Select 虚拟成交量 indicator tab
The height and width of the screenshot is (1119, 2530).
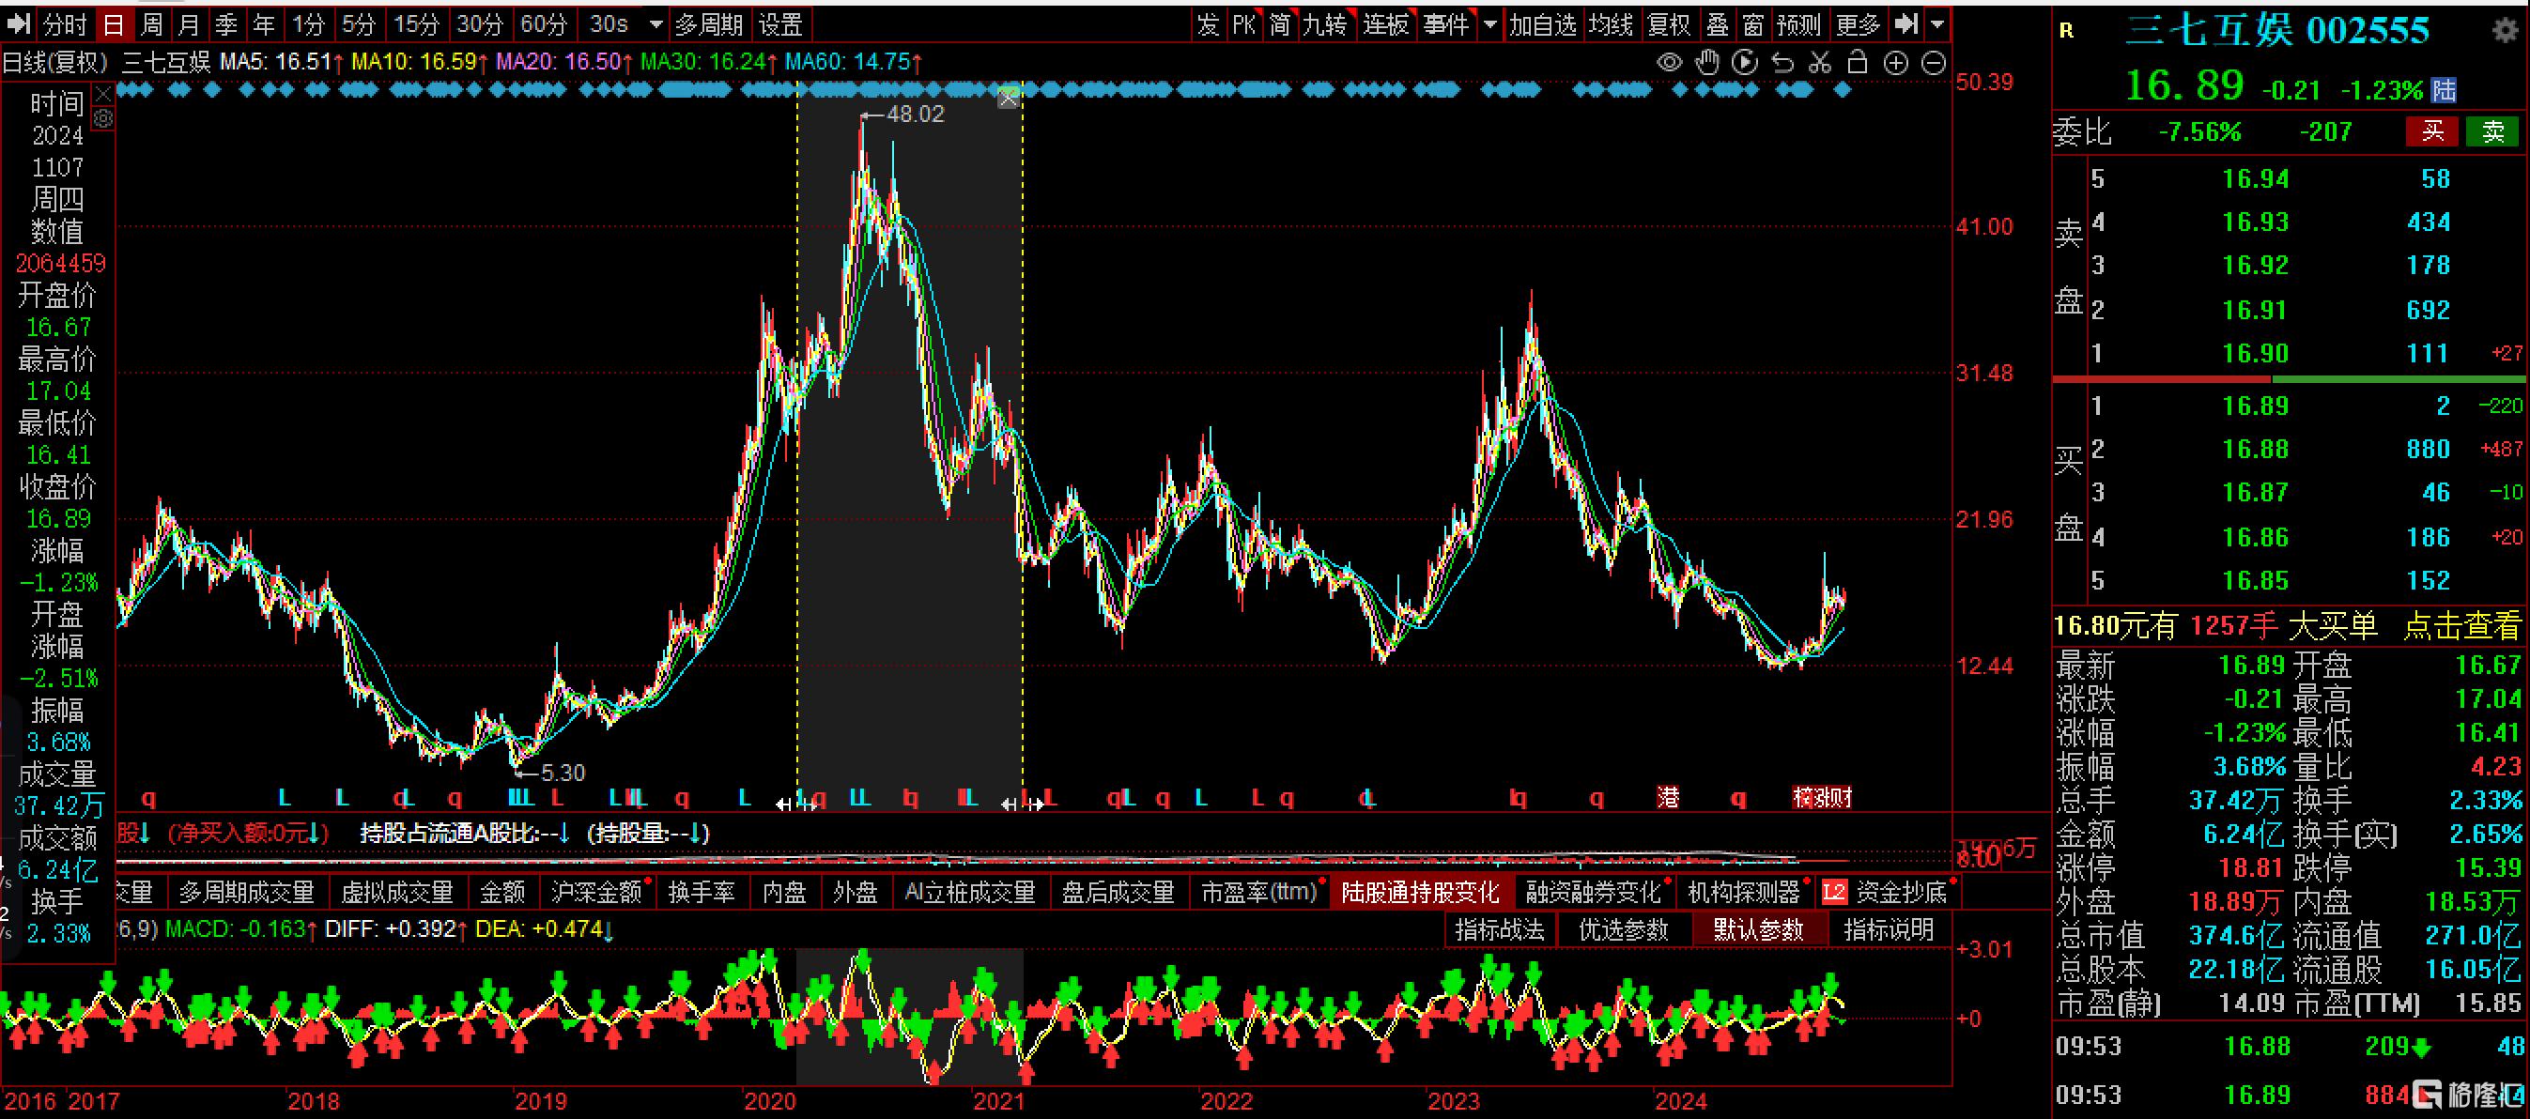(398, 892)
